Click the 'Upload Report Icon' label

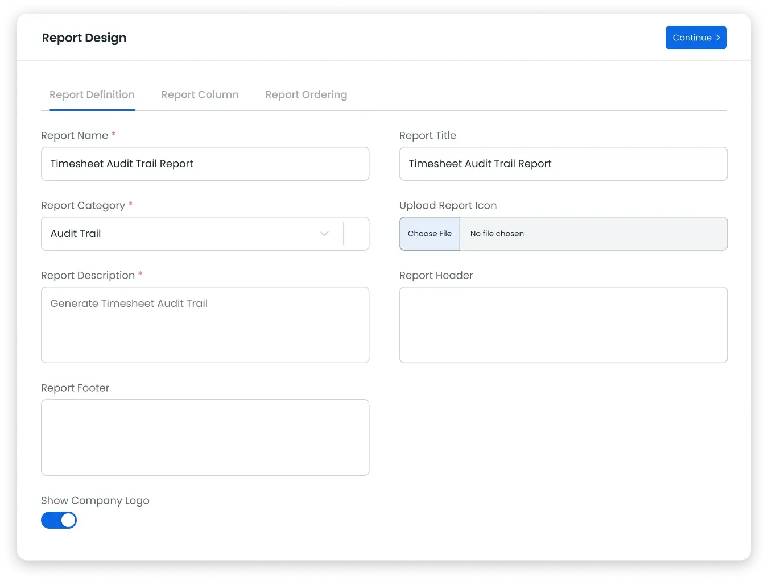[x=448, y=205]
